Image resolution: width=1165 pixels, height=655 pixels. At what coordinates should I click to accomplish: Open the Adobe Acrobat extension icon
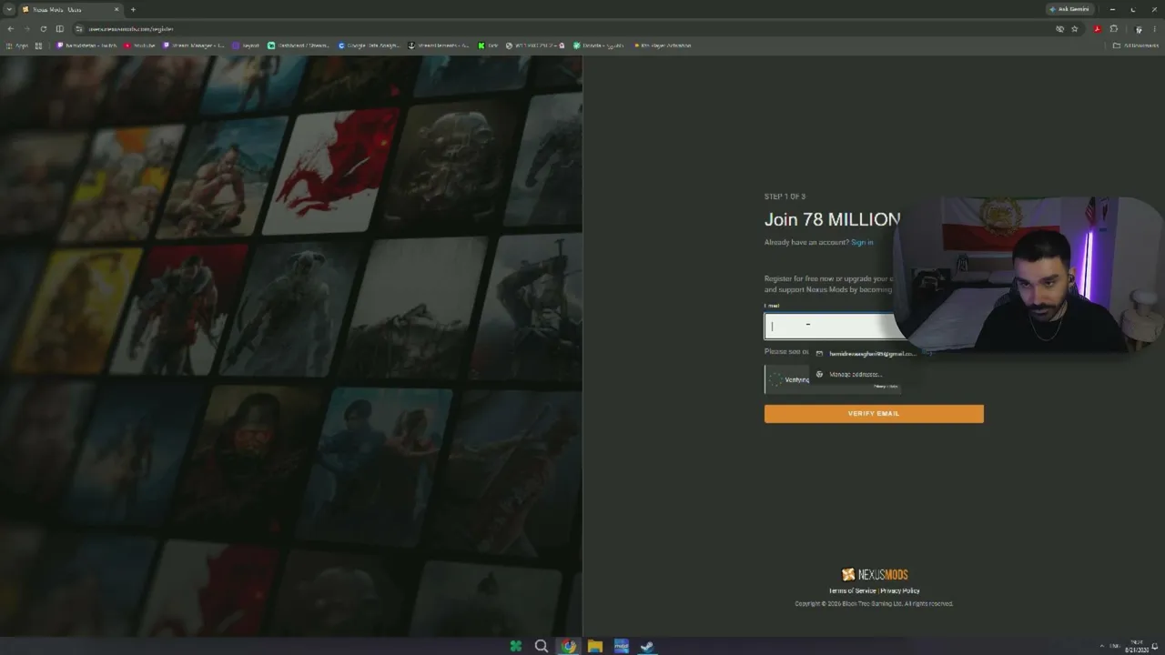(1097, 29)
